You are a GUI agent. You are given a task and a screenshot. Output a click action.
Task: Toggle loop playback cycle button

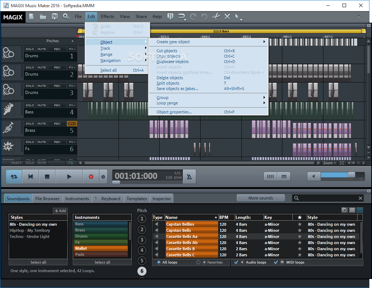pos(14,177)
